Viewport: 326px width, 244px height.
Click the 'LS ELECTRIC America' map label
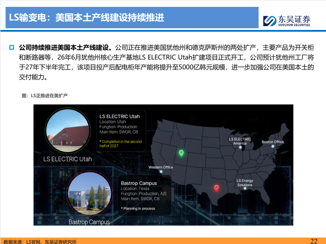pyautogui.click(x=240, y=141)
